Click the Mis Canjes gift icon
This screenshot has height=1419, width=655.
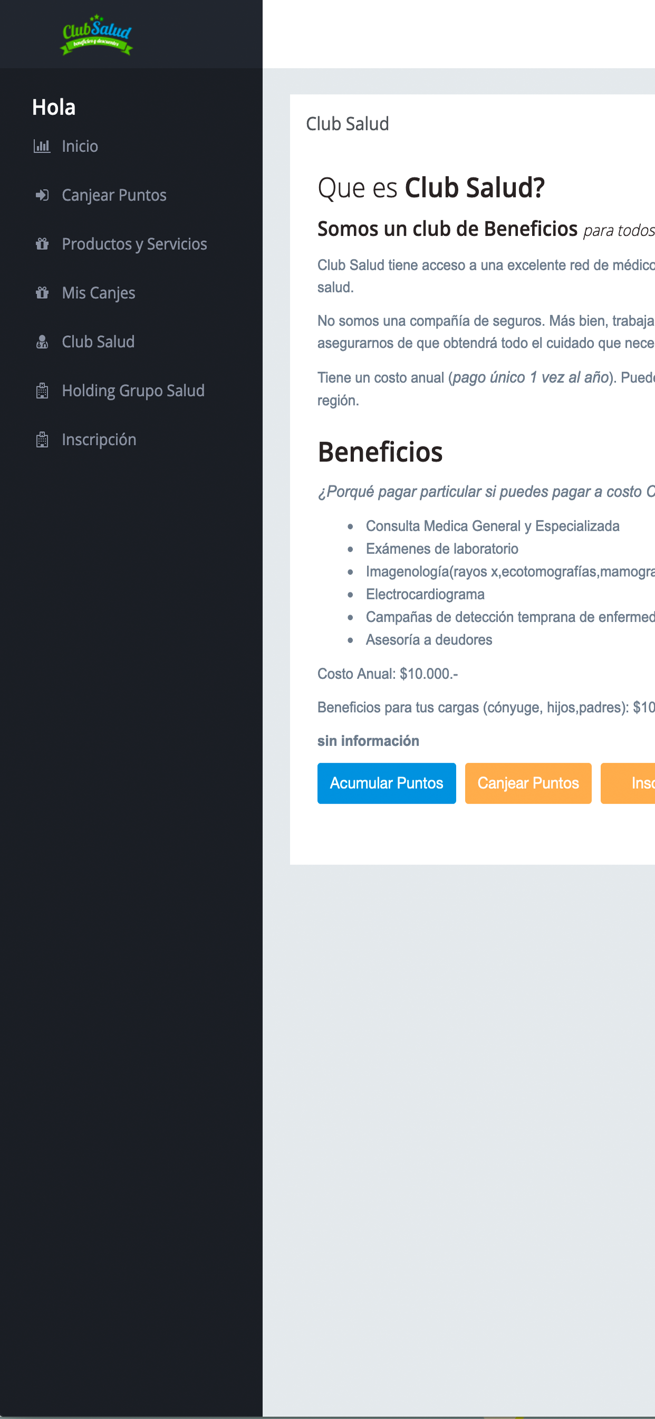point(42,292)
